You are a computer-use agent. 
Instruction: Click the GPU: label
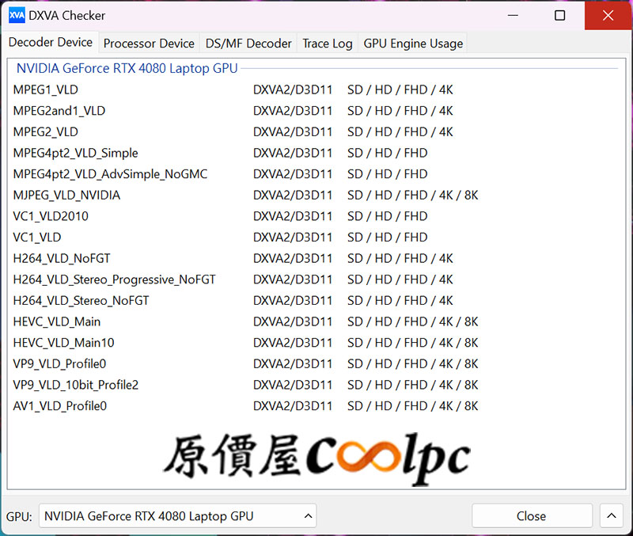point(19,517)
